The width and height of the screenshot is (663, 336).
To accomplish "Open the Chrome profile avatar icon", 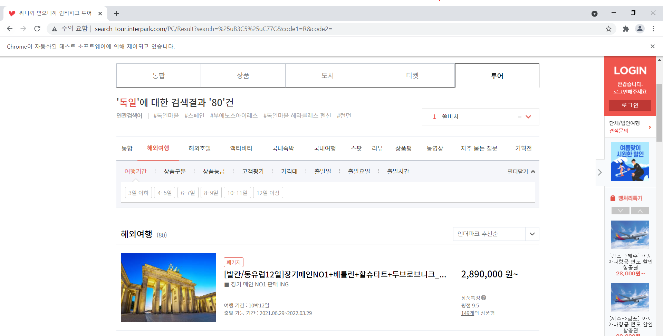I will [640, 29].
